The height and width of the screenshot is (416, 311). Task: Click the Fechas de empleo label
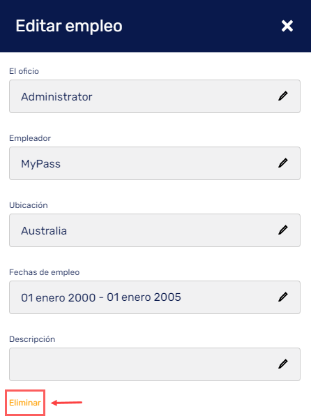click(44, 272)
